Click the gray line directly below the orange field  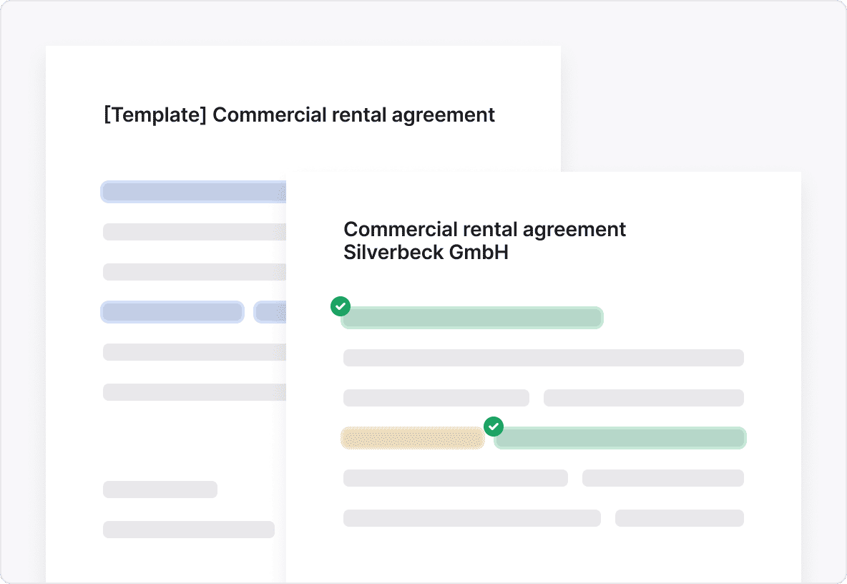(x=455, y=478)
